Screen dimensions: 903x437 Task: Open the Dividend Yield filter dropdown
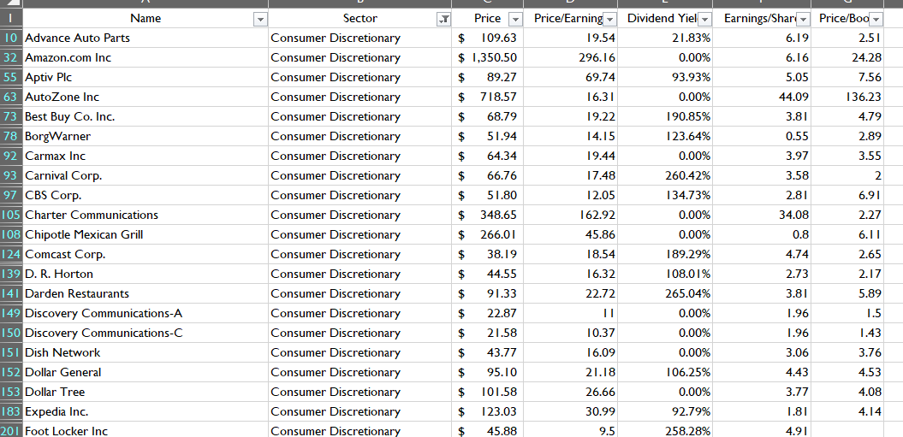point(705,19)
